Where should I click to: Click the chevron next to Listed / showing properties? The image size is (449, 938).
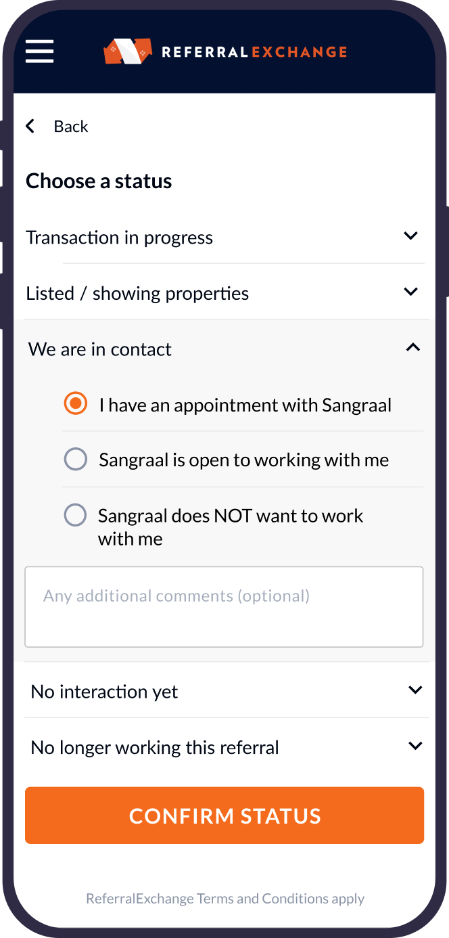pos(411,292)
